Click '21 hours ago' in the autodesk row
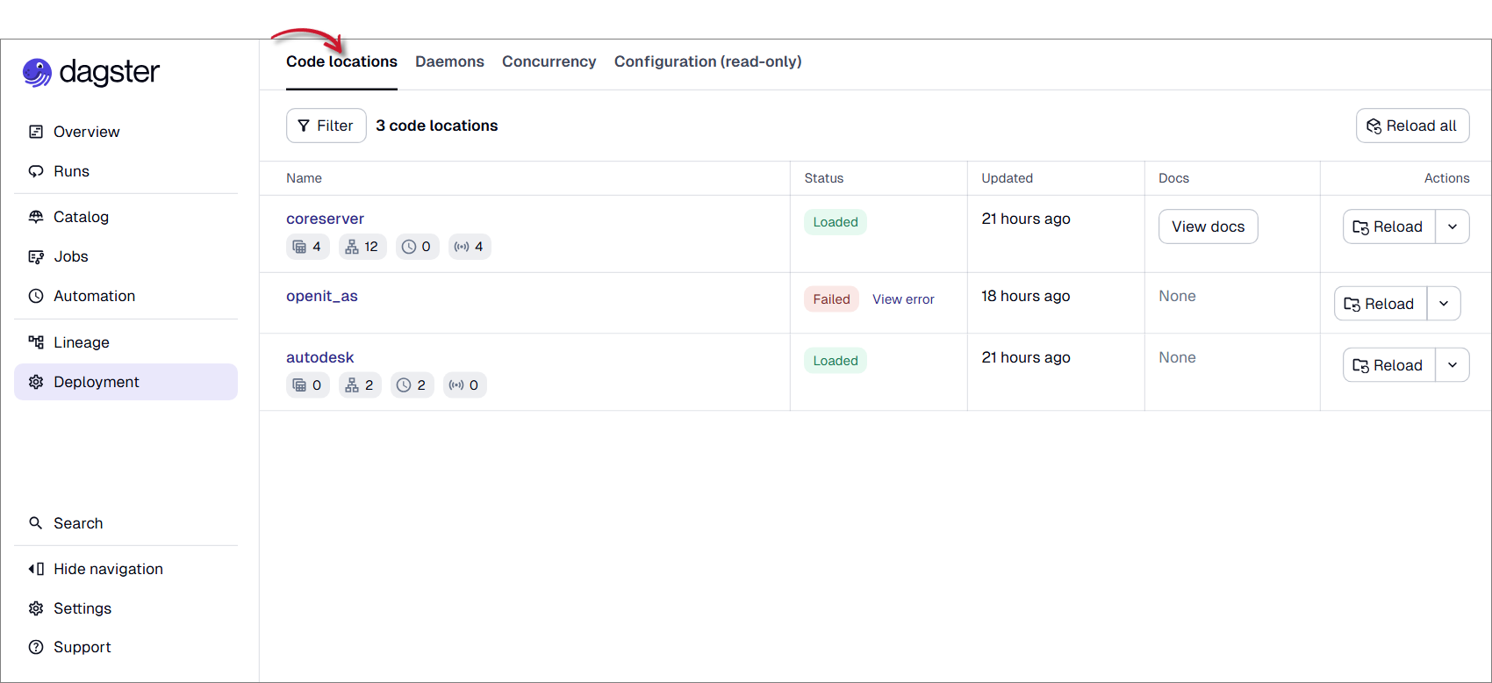The image size is (1492, 683). pos(1026,357)
